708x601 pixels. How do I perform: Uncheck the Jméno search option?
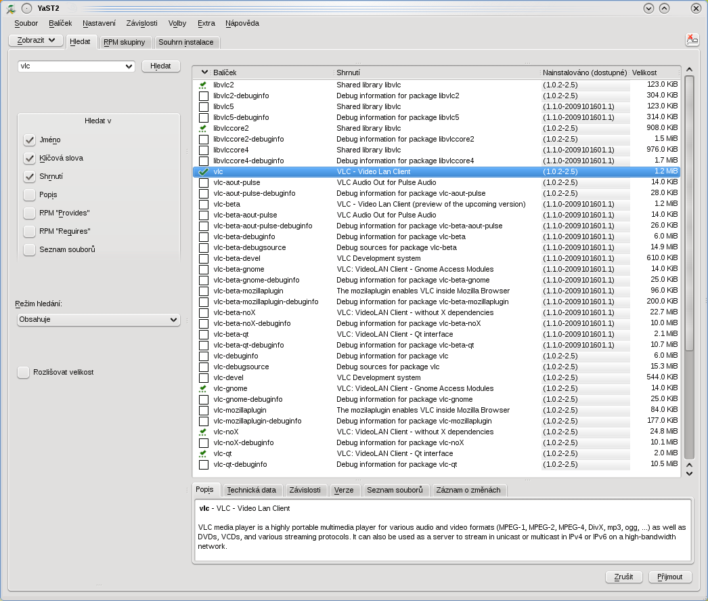click(29, 140)
